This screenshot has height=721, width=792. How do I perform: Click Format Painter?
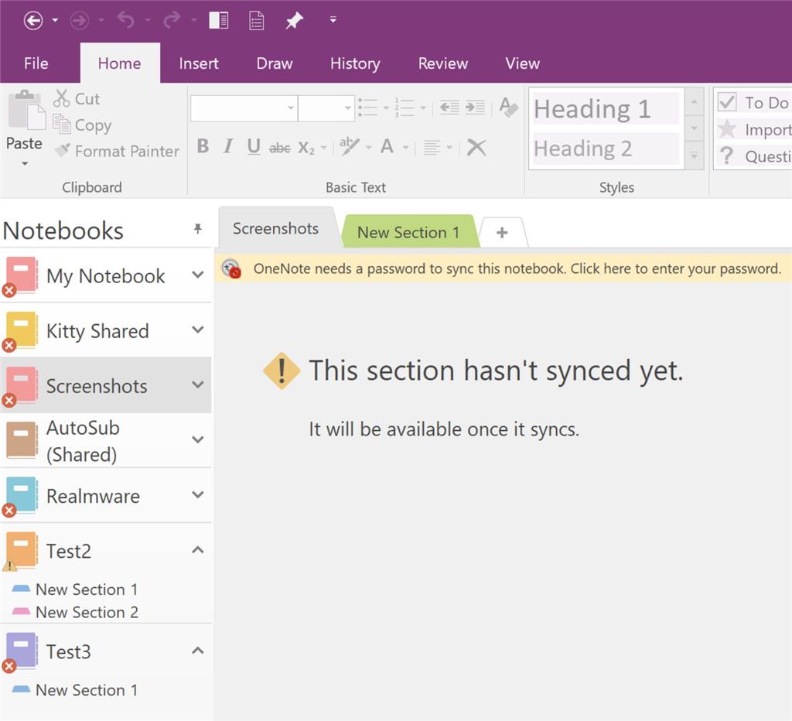[x=117, y=151]
